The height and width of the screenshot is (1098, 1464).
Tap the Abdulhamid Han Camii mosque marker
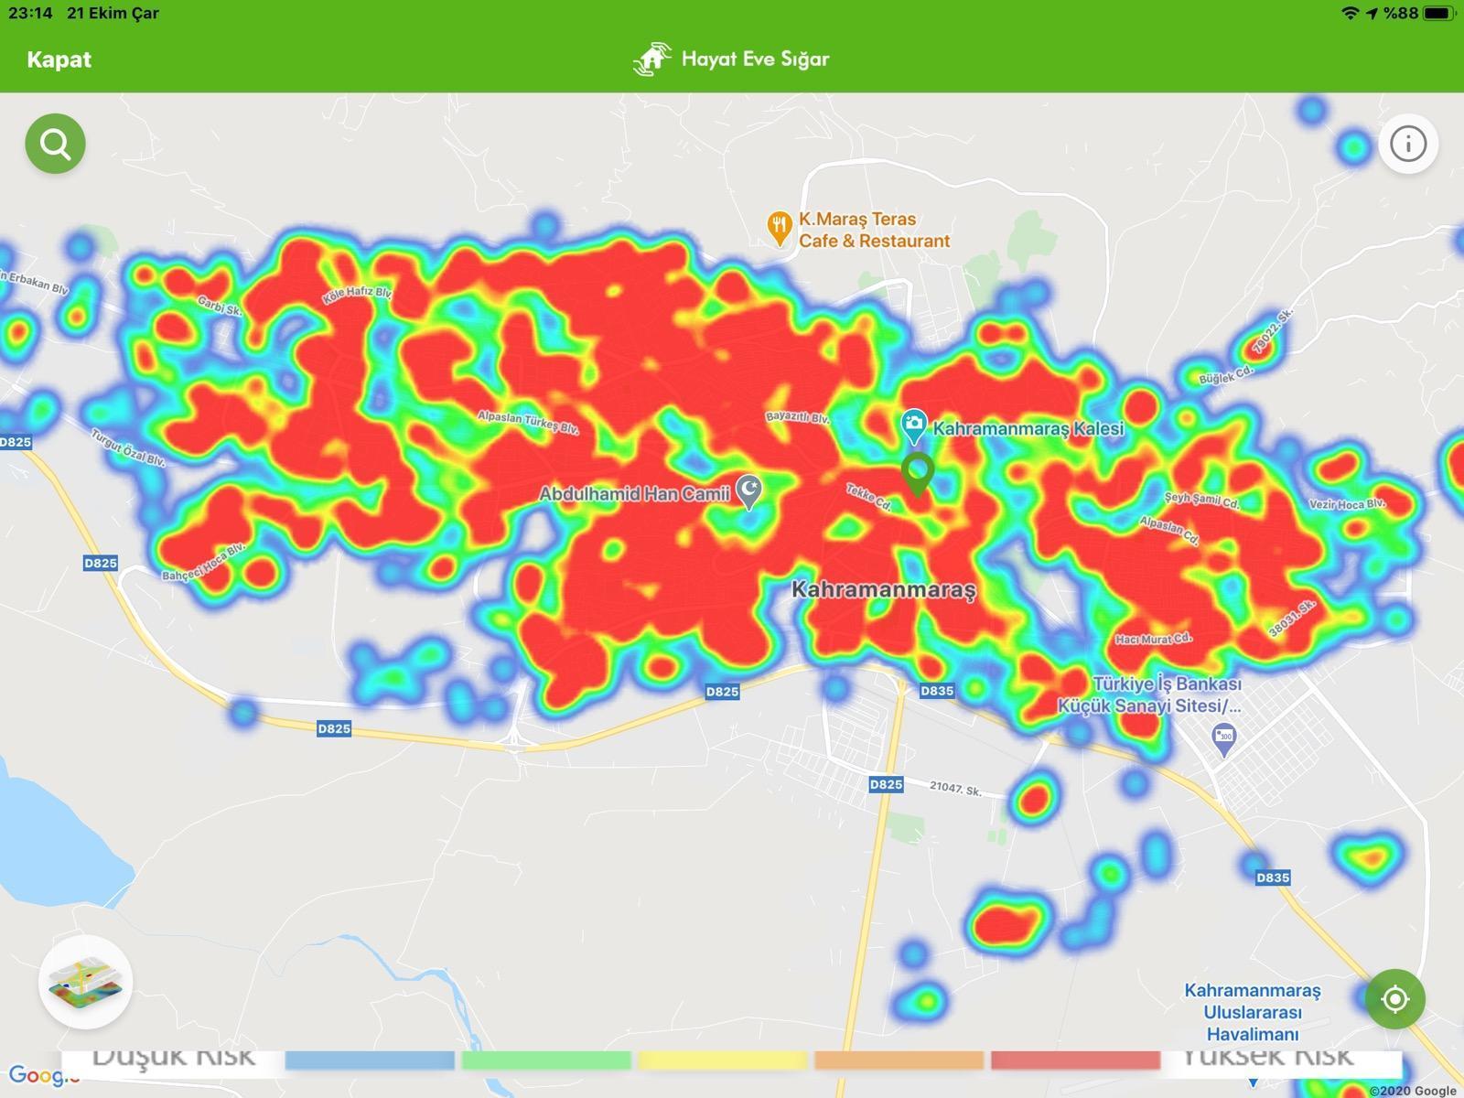pos(749,491)
